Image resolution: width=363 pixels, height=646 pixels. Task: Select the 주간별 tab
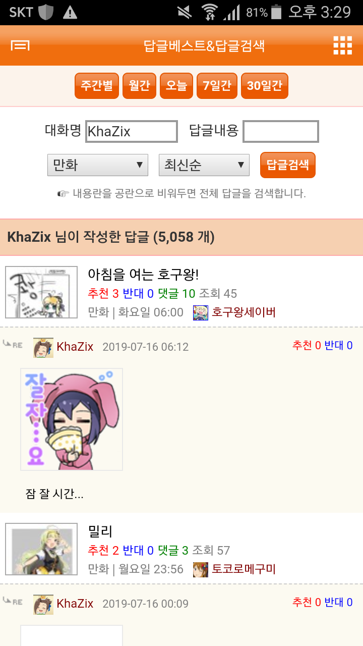click(x=97, y=86)
